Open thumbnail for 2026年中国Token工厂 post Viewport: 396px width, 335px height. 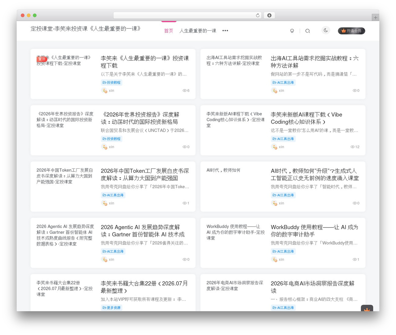[65, 176]
